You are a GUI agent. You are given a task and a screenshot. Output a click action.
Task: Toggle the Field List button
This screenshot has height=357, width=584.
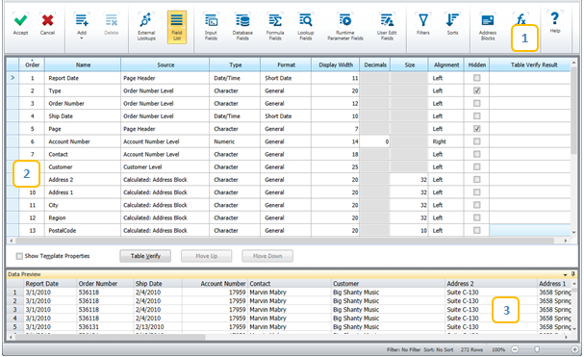(x=177, y=27)
